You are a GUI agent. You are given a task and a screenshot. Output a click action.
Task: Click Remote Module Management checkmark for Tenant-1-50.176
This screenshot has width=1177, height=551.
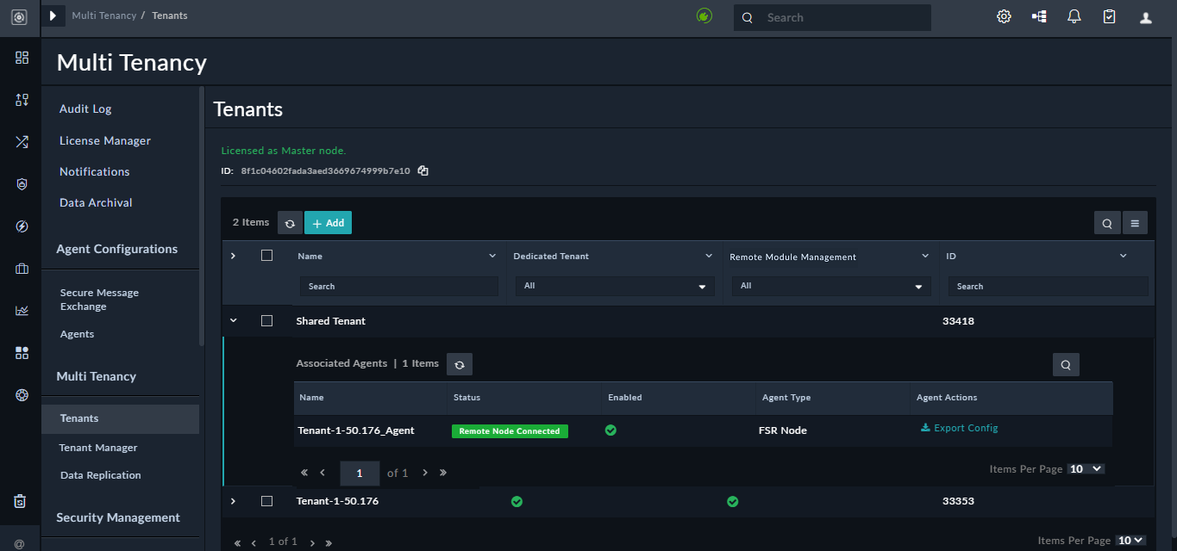[x=732, y=501]
